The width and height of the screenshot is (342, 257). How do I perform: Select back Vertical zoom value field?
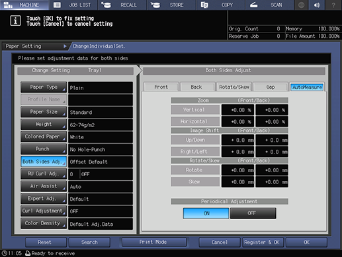click(x=272, y=110)
